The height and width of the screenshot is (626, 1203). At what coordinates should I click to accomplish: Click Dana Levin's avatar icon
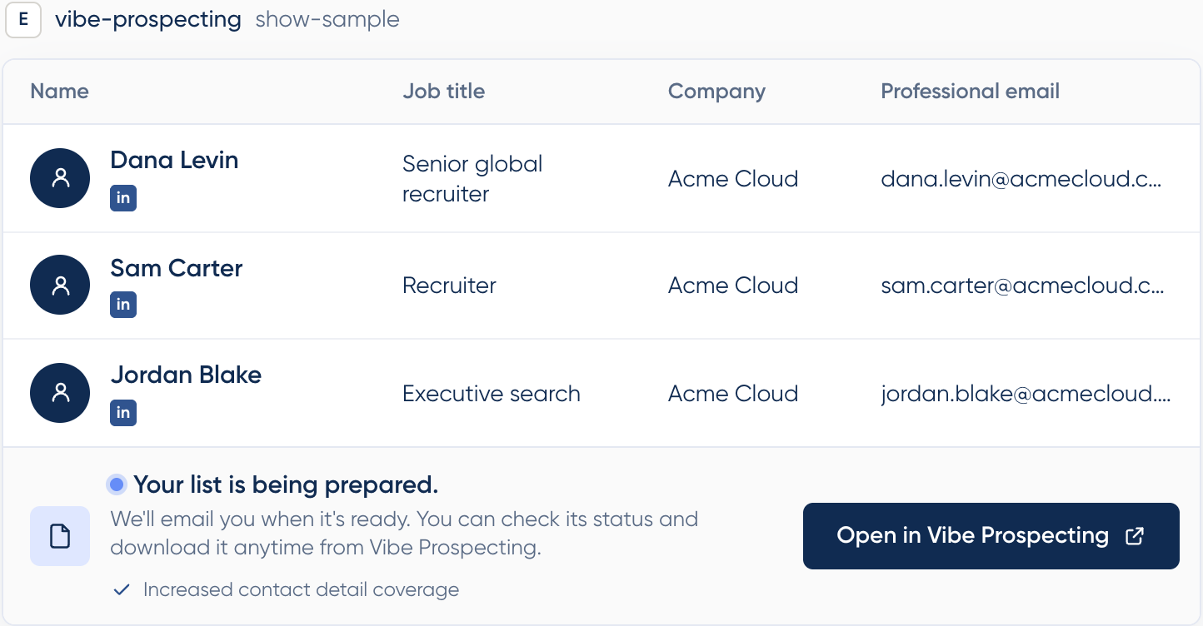(60, 178)
